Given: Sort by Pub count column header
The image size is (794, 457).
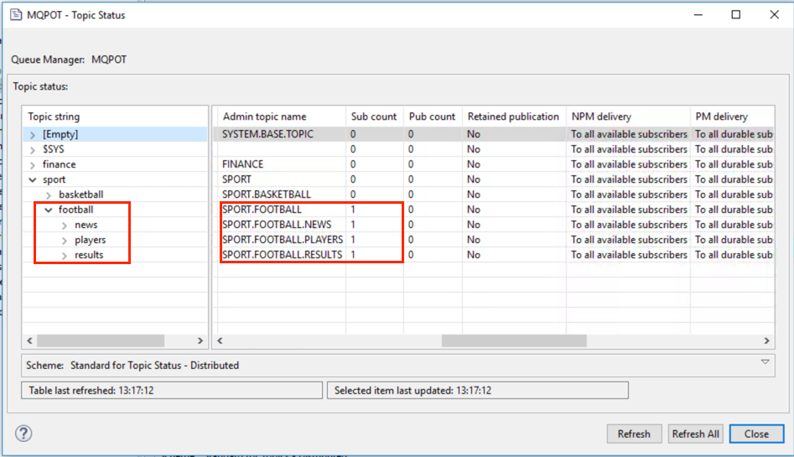Looking at the screenshot, I should pos(433,117).
